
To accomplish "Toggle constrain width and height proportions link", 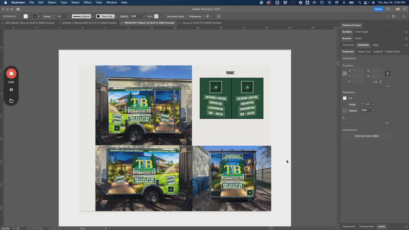I will [x=388, y=73].
